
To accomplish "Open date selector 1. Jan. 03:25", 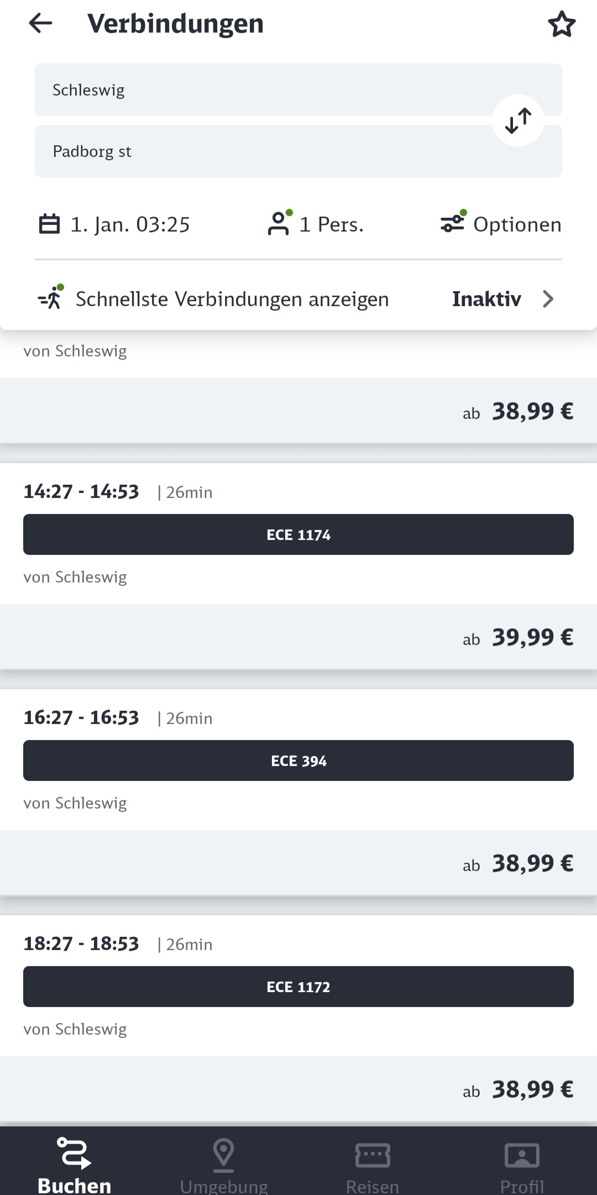I will tap(130, 224).
